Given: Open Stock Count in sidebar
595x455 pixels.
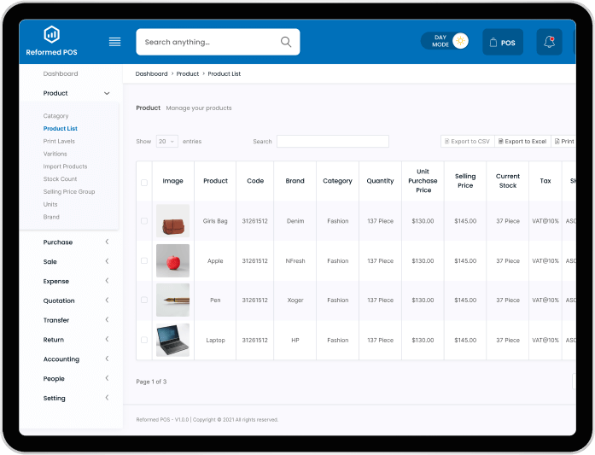Looking at the screenshot, I should pos(60,179).
